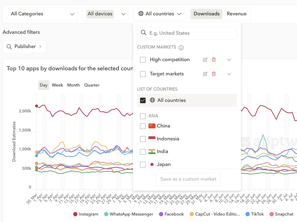Click Save as a custom market
297x222 pixels.
(188, 179)
